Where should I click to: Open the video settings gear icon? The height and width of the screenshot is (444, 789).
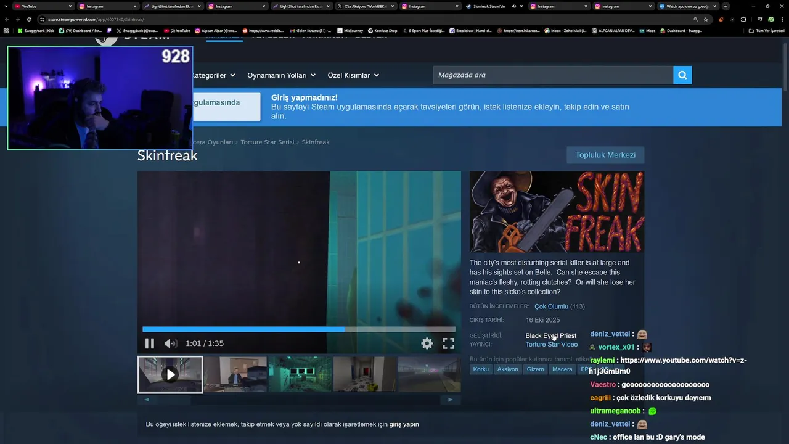pos(427,343)
